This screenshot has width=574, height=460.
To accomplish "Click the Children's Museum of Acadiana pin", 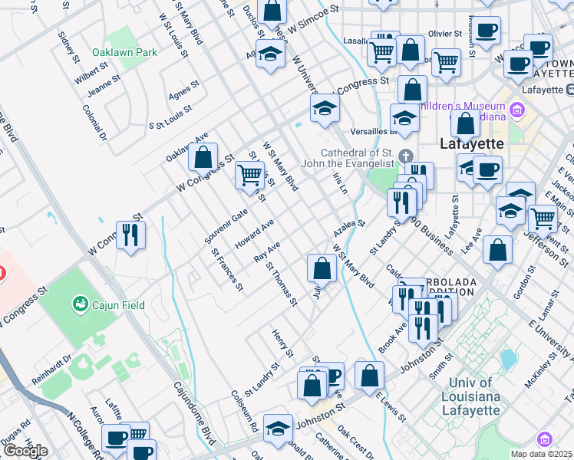I will click(517, 110).
